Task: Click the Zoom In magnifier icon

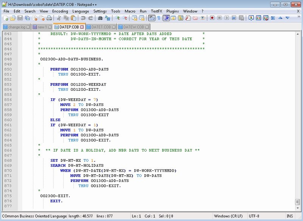Action: [x=117, y=18]
